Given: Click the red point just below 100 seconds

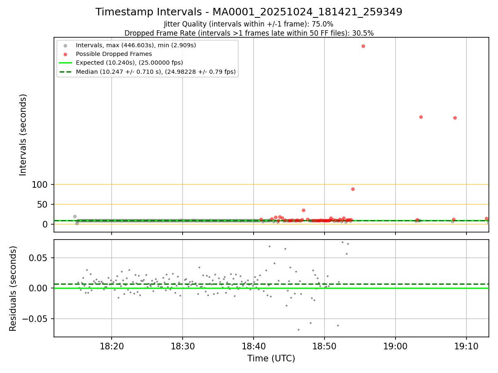Looking at the screenshot, I should point(353,189).
